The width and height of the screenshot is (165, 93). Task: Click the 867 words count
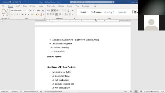pyautogui.click(x=15, y=91)
